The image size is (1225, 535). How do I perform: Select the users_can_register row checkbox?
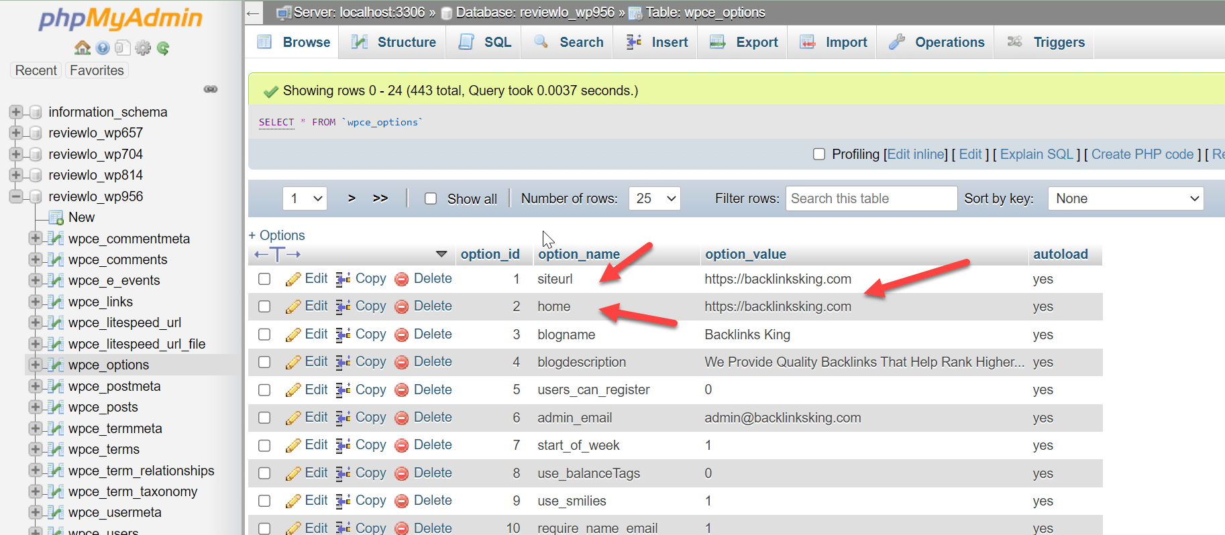click(x=264, y=390)
